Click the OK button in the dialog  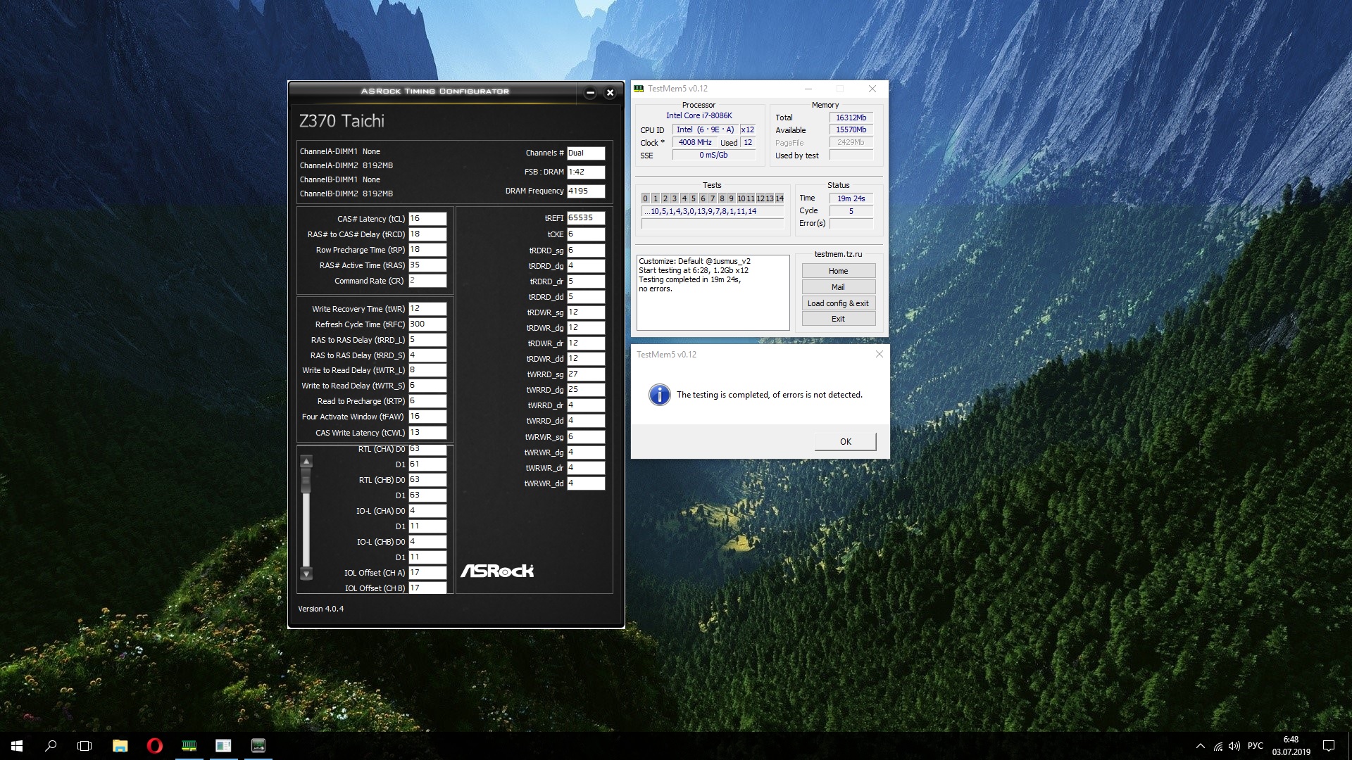pos(845,441)
